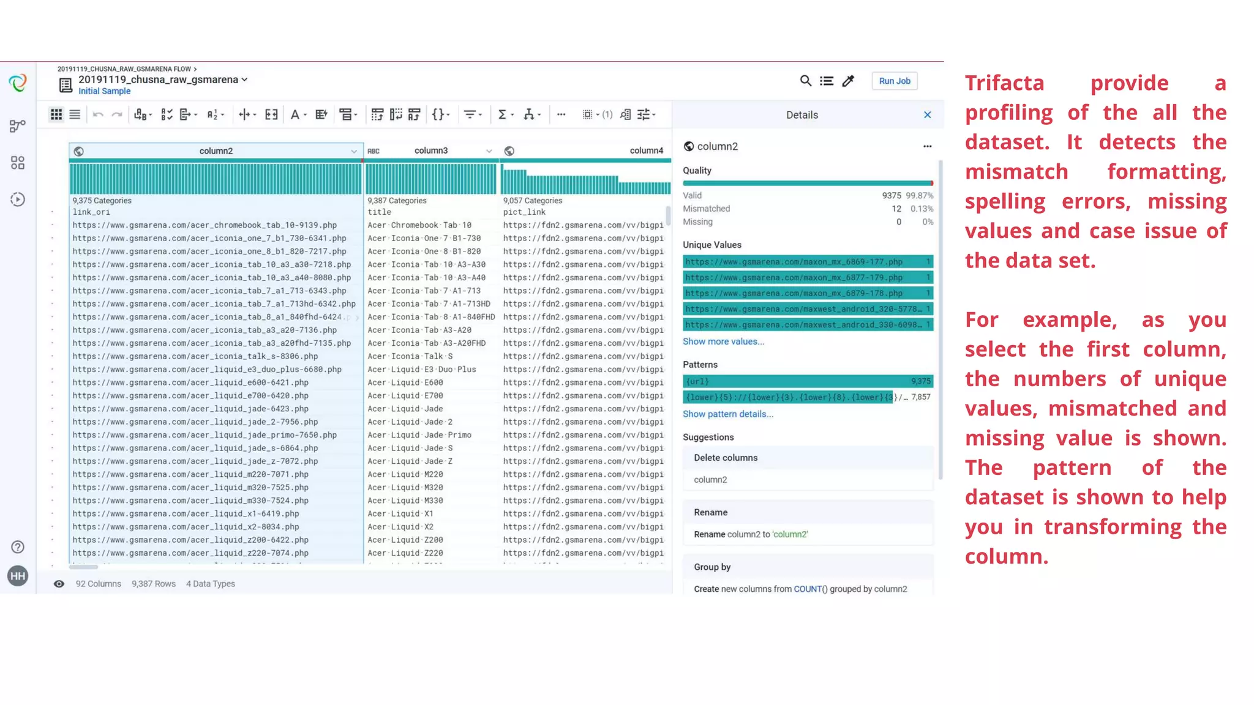Undo the last recipe step

tap(98, 114)
